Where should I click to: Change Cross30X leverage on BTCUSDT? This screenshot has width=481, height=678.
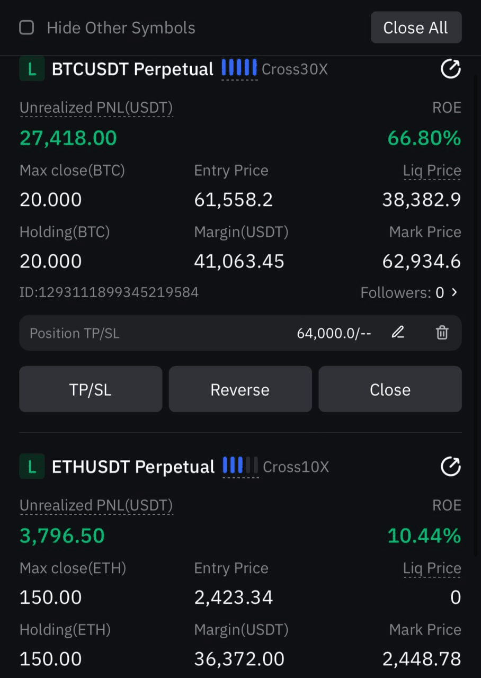click(295, 69)
